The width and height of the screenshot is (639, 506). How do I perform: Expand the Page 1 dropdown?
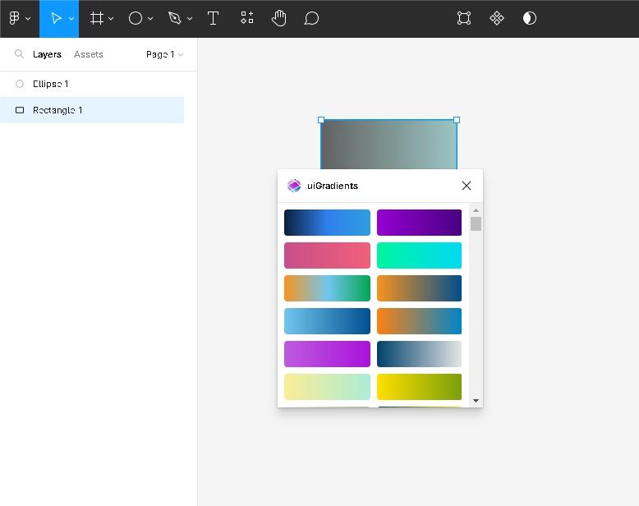click(x=164, y=54)
